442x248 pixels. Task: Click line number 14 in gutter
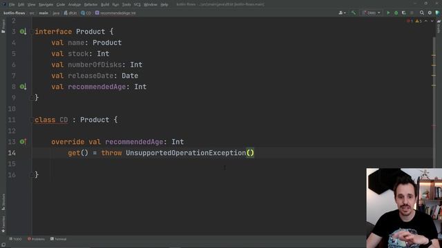12,153
